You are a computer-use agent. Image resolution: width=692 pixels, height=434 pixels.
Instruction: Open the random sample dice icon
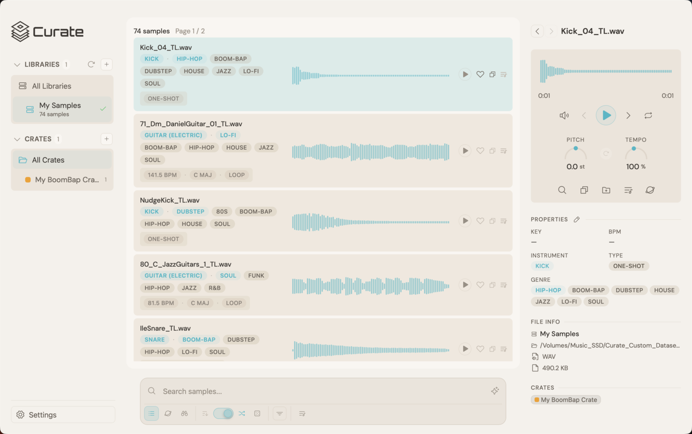pyautogui.click(x=257, y=413)
